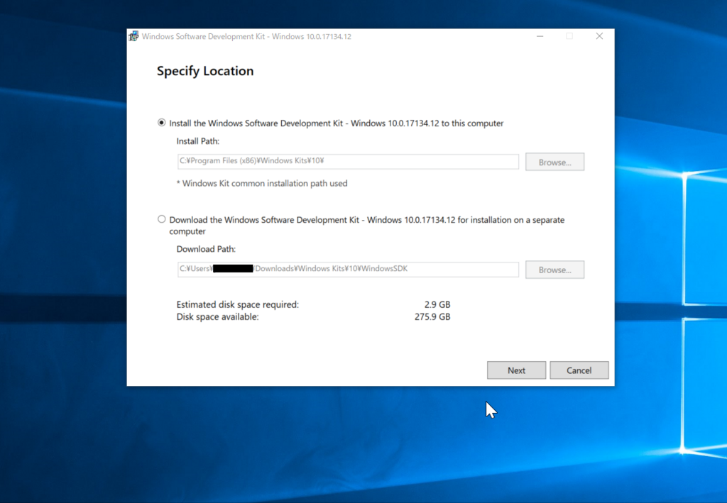Cancel the SDK installation
This screenshot has width=727, height=503.
coord(579,370)
